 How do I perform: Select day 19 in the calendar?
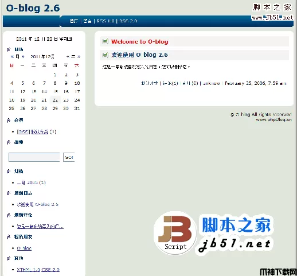23,100
